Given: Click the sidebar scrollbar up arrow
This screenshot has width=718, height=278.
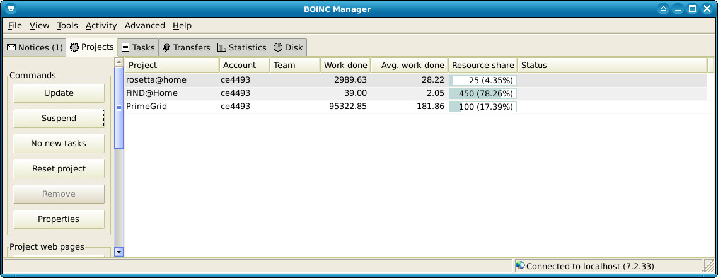Looking at the screenshot, I should pyautogui.click(x=119, y=62).
